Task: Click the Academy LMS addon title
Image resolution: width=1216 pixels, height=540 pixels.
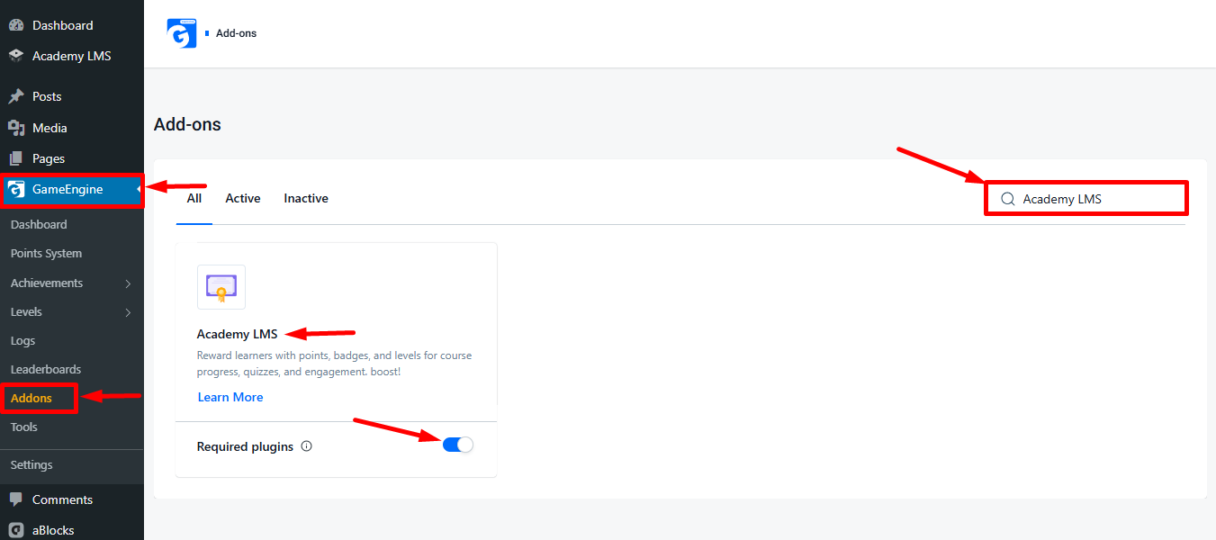Action: (238, 334)
